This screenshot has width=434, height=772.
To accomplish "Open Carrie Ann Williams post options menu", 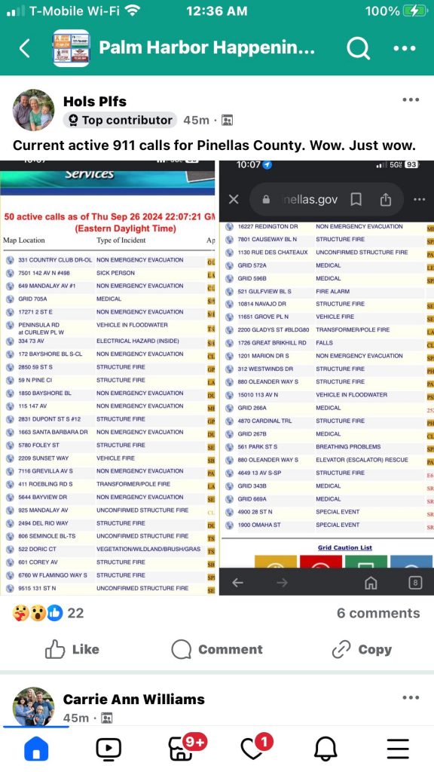I will point(411,697).
